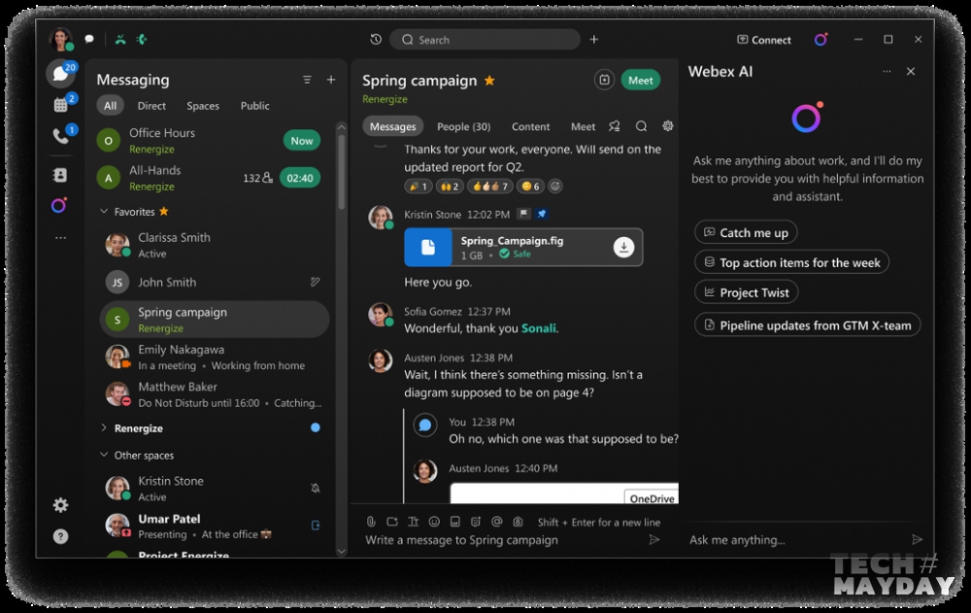Open space settings gear icon

[x=668, y=126]
